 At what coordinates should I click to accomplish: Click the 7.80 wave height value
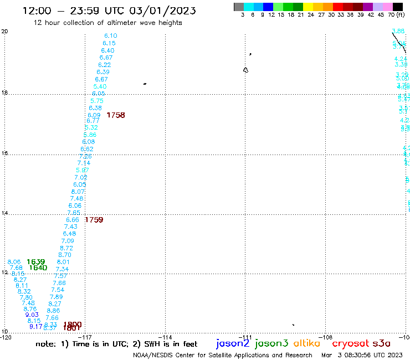[26, 297]
